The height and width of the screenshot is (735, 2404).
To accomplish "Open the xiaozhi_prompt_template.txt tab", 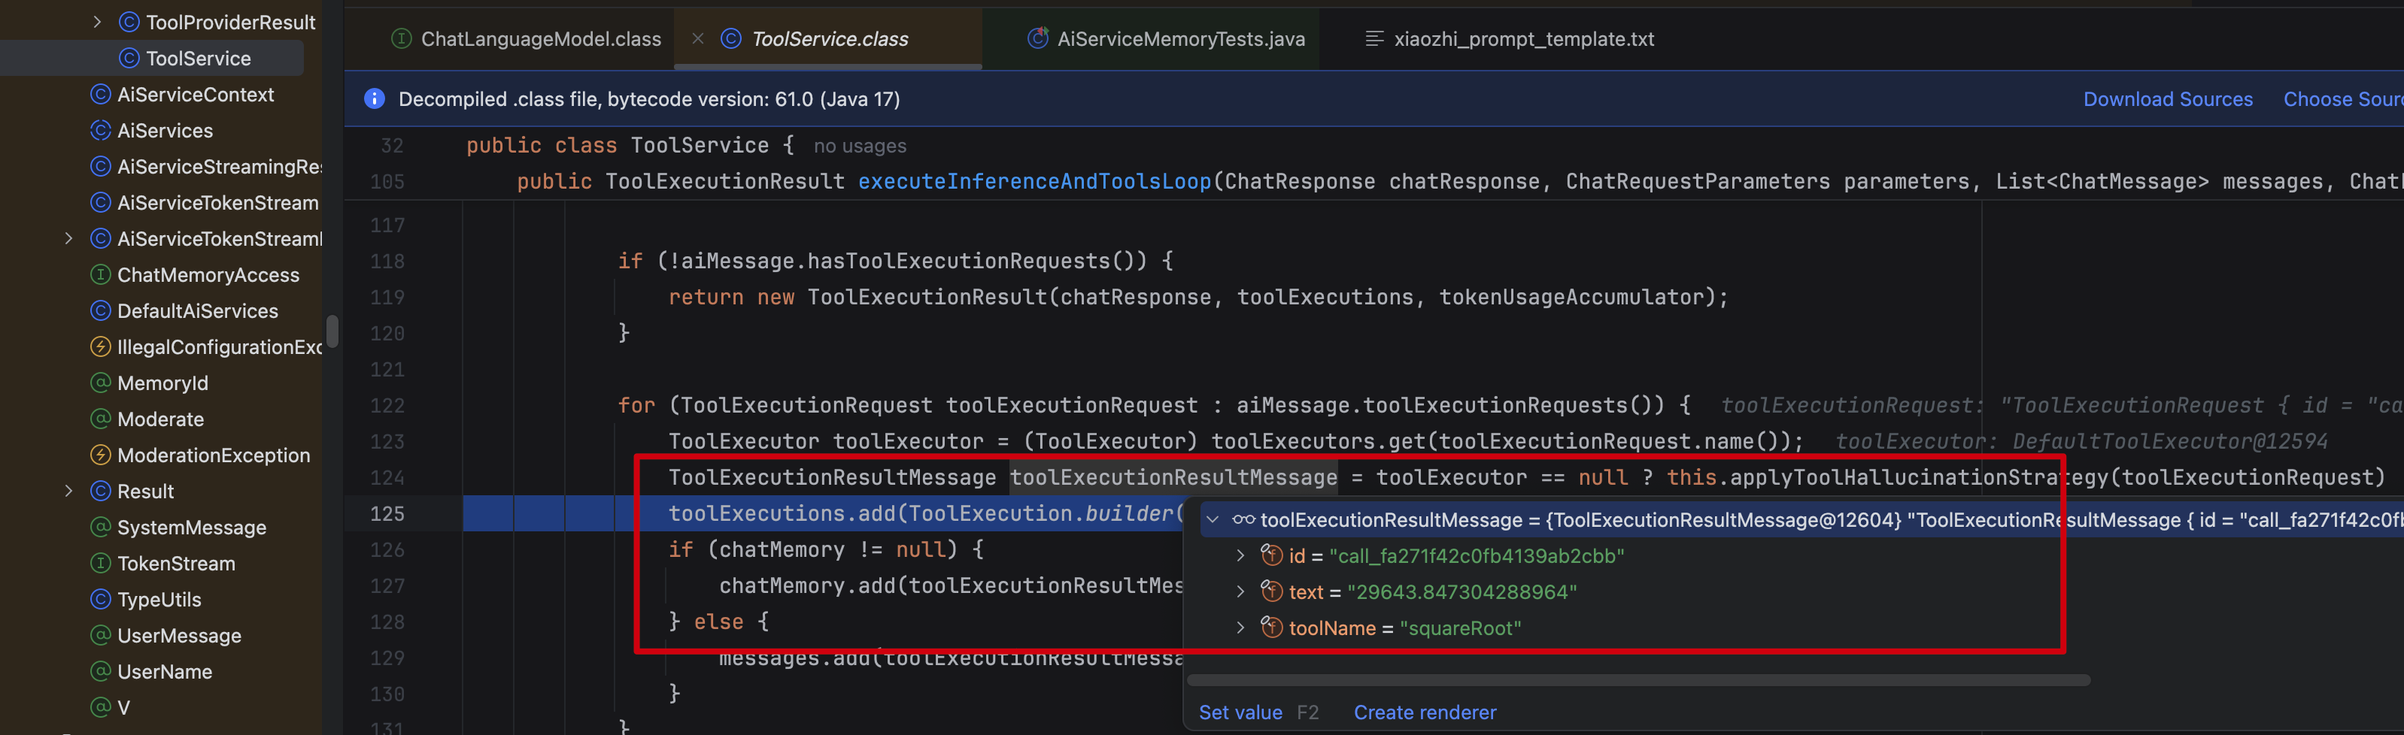I will 1510,39.
